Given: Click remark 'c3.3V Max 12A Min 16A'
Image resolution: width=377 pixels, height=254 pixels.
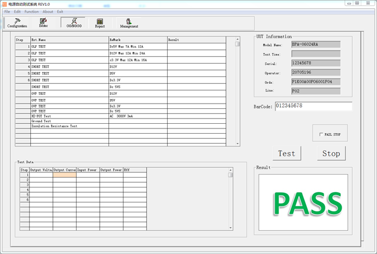Looking at the screenshot, I should click(x=128, y=60).
